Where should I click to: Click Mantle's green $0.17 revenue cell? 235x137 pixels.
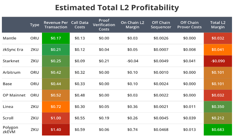pos(56,38)
